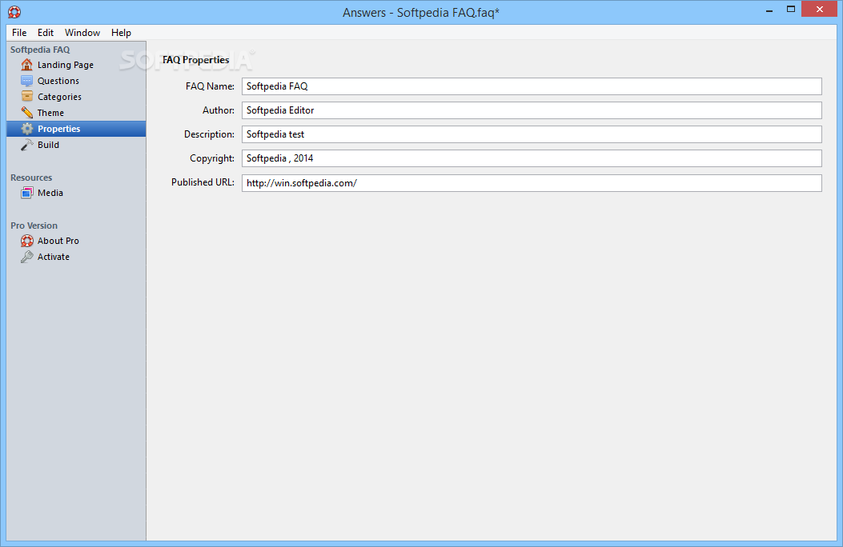The width and height of the screenshot is (843, 547).
Task: Open Media under Resources
Action: 76,193
